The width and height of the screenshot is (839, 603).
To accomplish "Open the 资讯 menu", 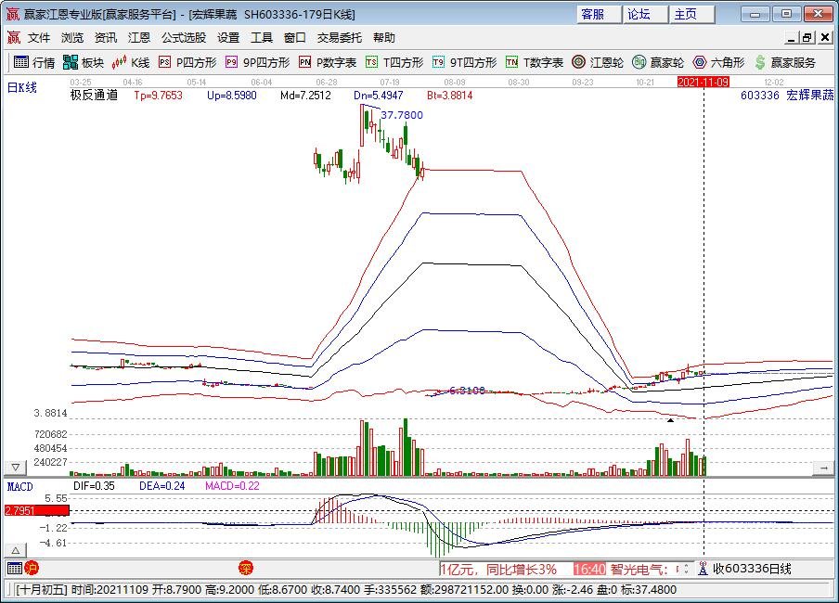I will 106,37.
